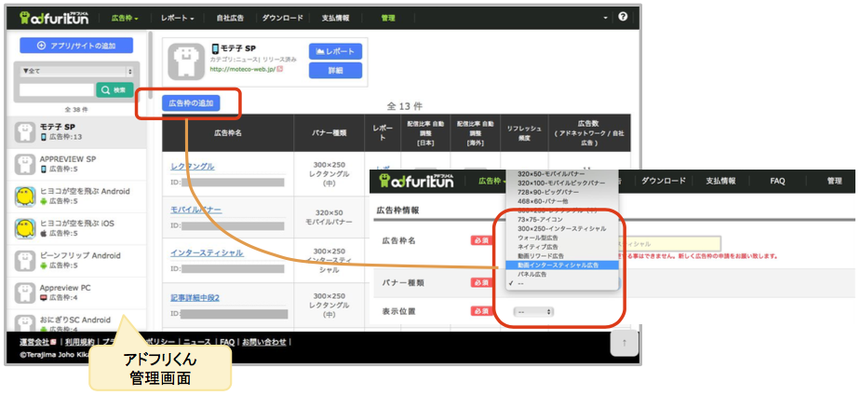
Task: Open the インタースティシャル ad slot link
Action: click(207, 253)
